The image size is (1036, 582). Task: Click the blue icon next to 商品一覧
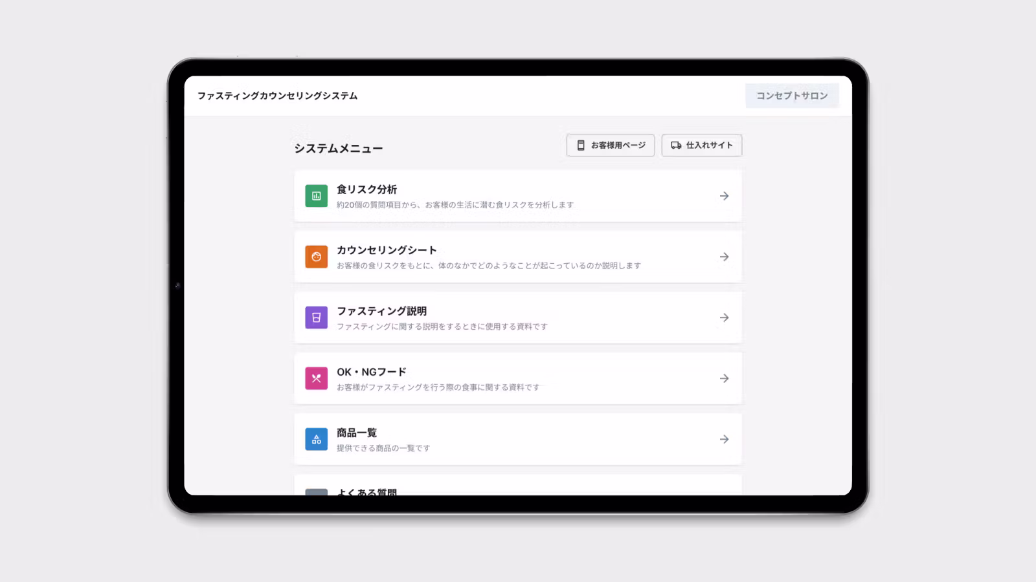[x=316, y=439]
